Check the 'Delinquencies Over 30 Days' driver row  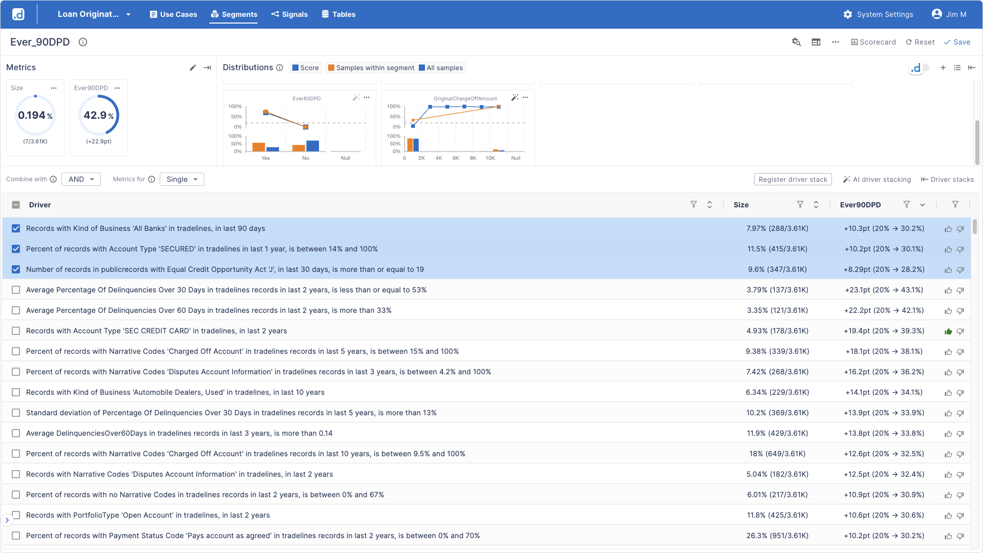tap(16, 290)
